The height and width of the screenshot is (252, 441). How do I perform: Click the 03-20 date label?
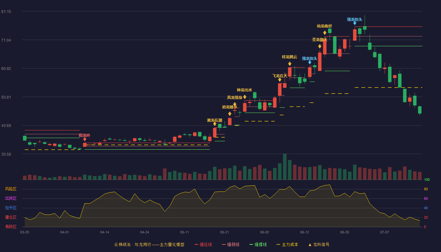pos(25,232)
